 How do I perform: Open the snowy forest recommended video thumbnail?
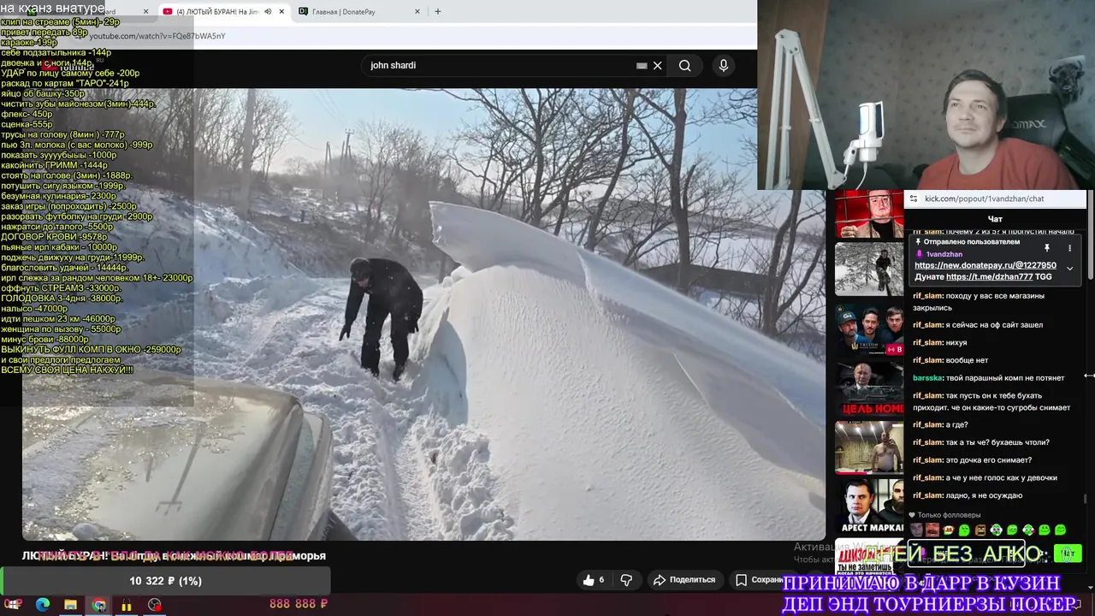[869, 269]
